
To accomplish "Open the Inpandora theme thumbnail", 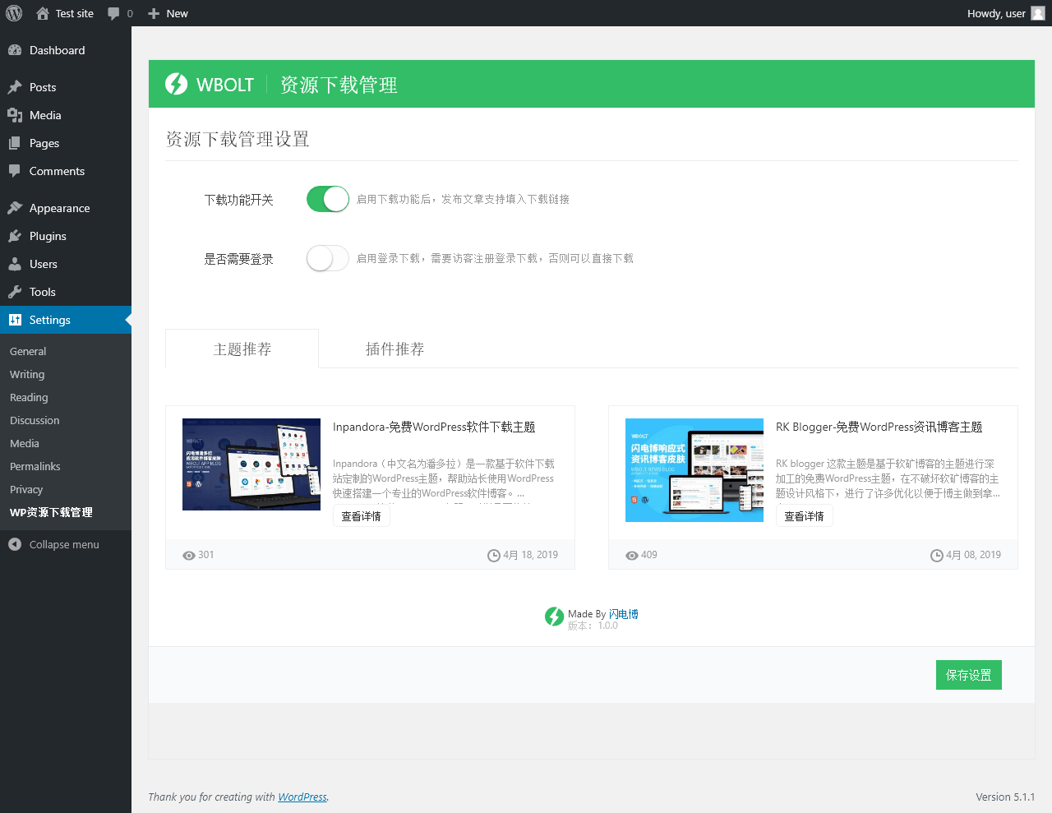I will (x=251, y=464).
